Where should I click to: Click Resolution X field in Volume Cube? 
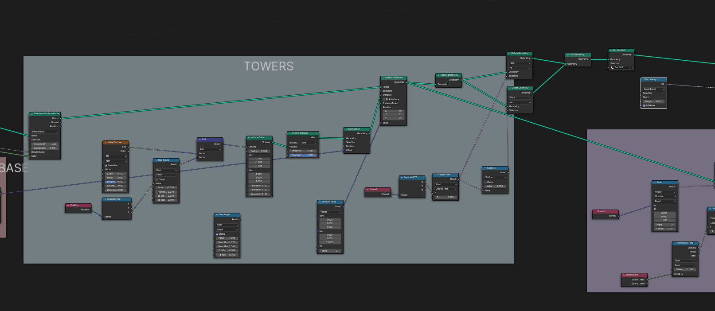pos(259,186)
